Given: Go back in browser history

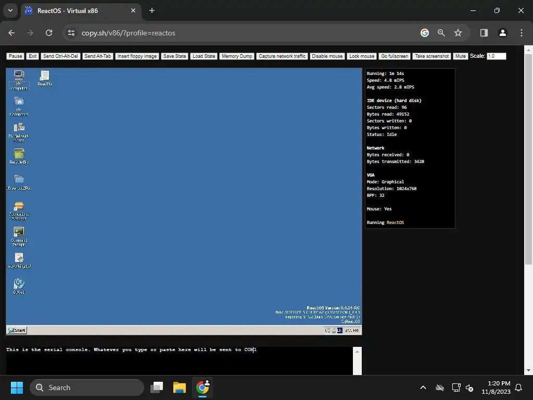Looking at the screenshot, I should click(11, 33).
